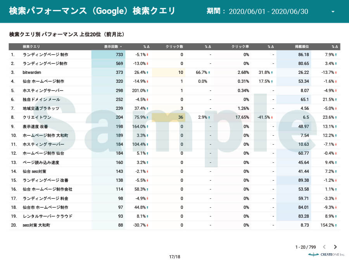Select the bitwarden query row
Screen dimensions: 349x261
(32, 72)
